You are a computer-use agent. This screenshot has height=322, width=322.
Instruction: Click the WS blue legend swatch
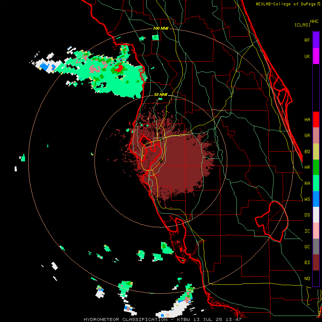[x=316, y=199]
